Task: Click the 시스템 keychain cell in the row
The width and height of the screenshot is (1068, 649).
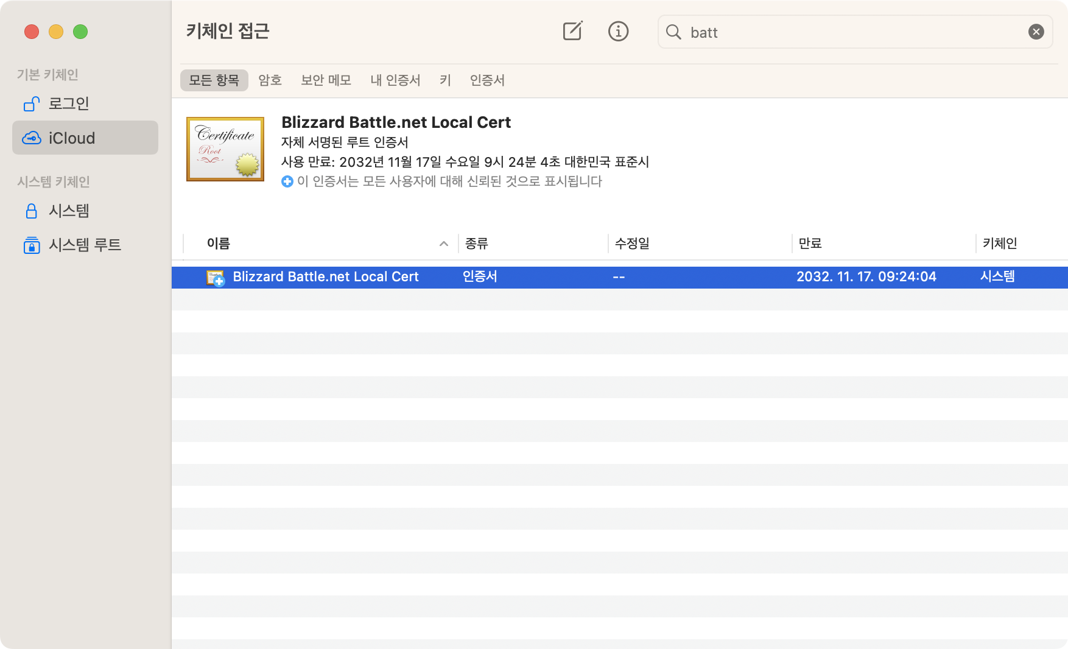Action: [997, 277]
